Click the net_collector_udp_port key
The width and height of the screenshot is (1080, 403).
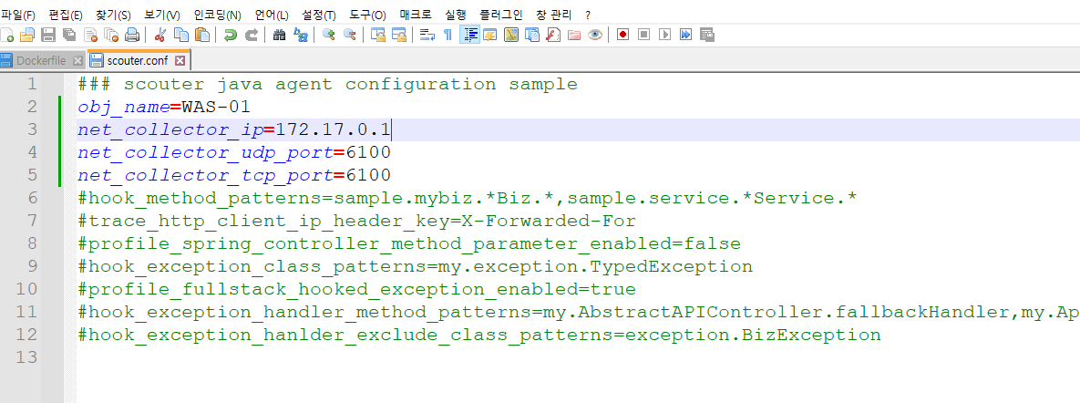tap(205, 153)
